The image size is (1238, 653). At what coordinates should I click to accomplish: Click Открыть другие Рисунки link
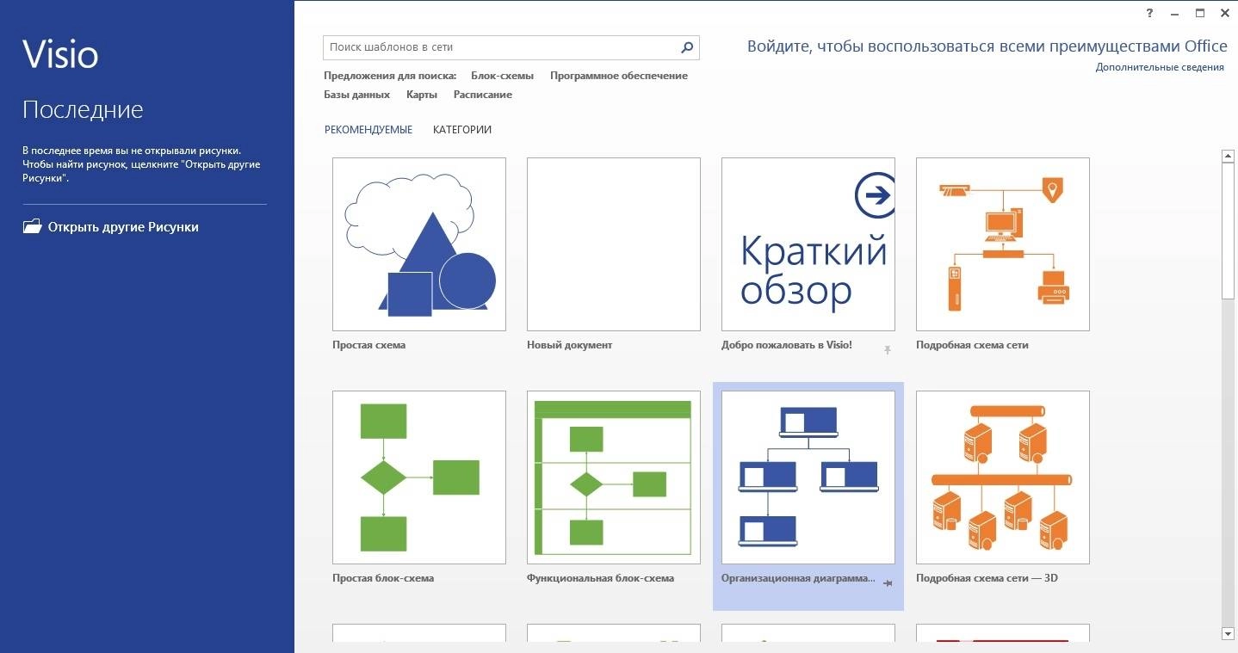pyautogui.click(x=123, y=227)
